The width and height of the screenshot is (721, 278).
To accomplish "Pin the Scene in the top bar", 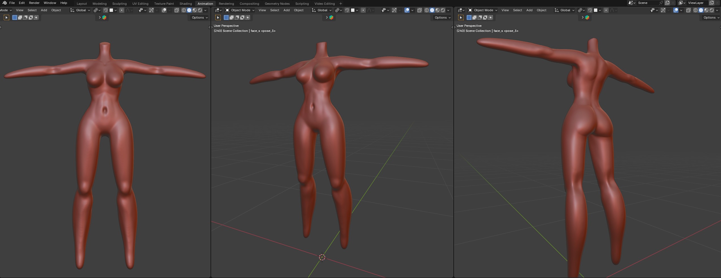I will pos(661,3).
